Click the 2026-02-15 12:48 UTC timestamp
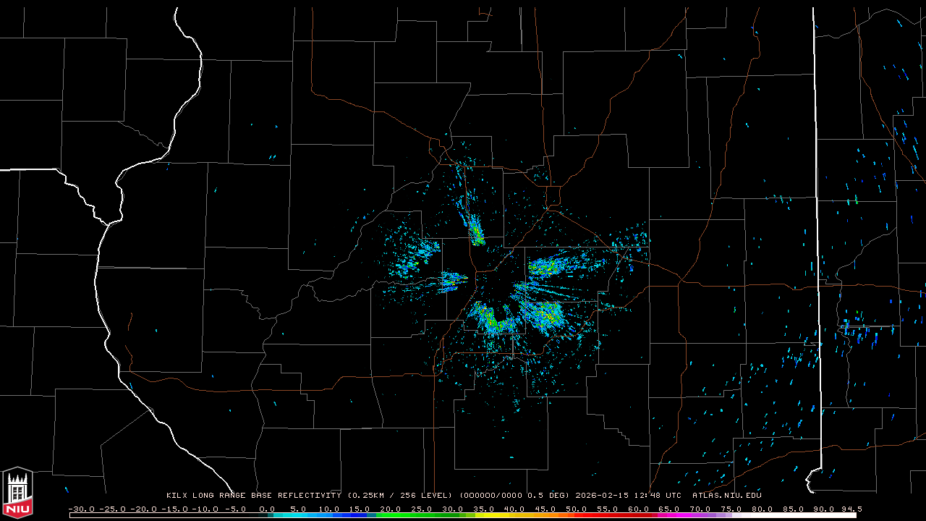The height and width of the screenshot is (521, 926). 627,496
